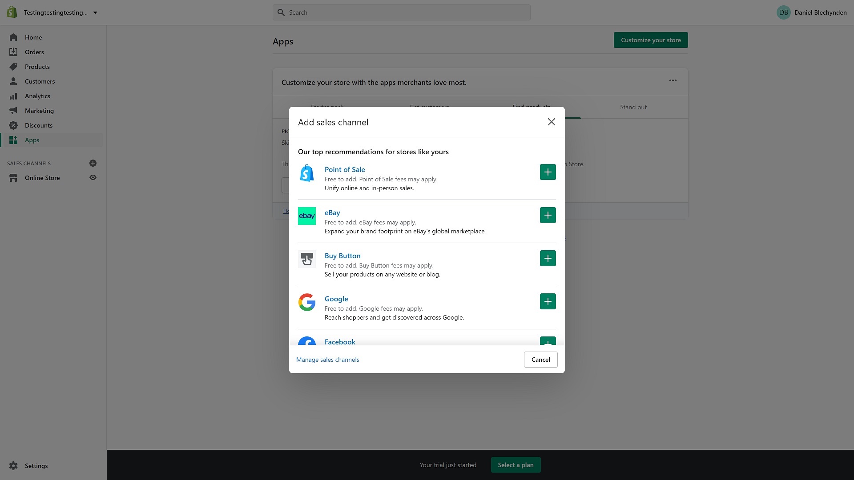Open the three-dot card options menu
Viewport: 854px width, 480px height.
click(673, 80)
